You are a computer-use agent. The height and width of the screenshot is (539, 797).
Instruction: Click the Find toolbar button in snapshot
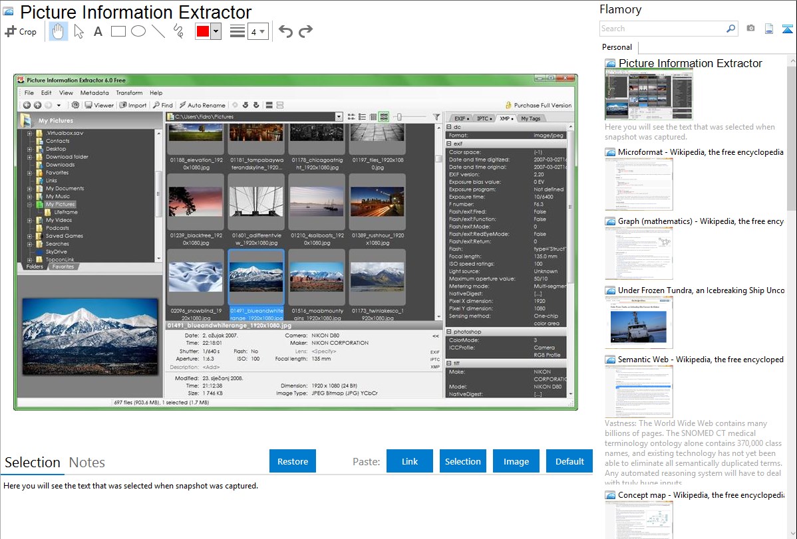pos(162,105)
